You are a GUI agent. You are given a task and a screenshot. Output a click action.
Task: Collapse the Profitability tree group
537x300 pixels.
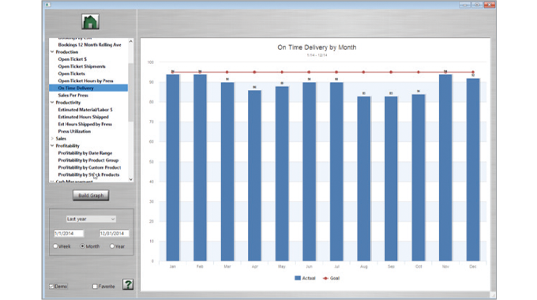(52, 145)
